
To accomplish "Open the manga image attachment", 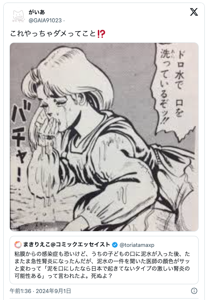I will coord(104,137).
